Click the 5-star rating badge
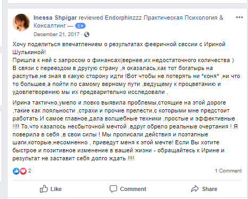The height and width of the screenshot is (199, 248). point(80,26)
